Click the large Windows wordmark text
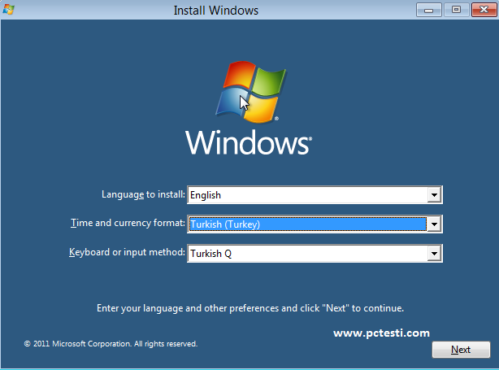Image resolution: width=499 pixels, height=370 pixels. click(249, 142)
